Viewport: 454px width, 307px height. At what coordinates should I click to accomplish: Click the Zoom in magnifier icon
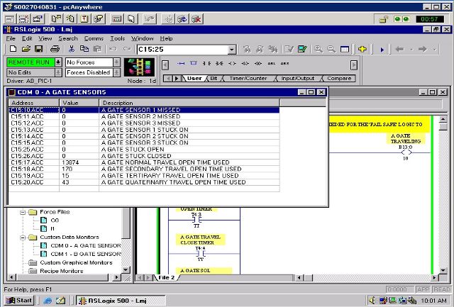pyautogui.click(x=319, y=49)
